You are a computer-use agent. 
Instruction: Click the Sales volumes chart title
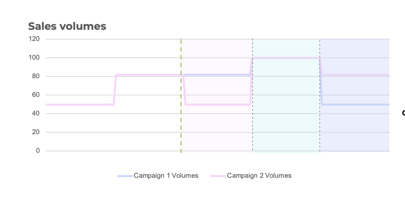click(67, 26)
